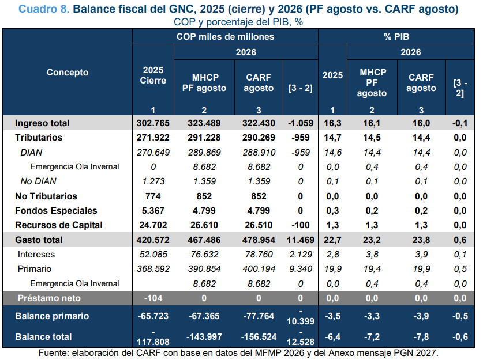Select the value 290.269
Viewport: 483px width, 364px height.
click(259, 138)
